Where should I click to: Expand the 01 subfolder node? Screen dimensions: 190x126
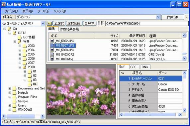(x=25, y=71)
